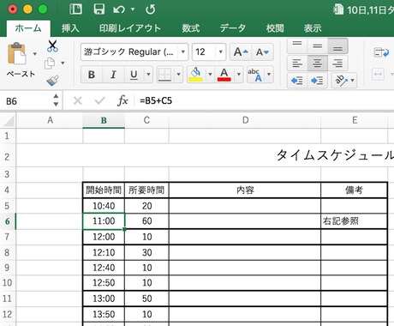Viewport: 394px width, 326px height.
Task: Open the 印刷レイアウト tab
Action: click(130, 28)
